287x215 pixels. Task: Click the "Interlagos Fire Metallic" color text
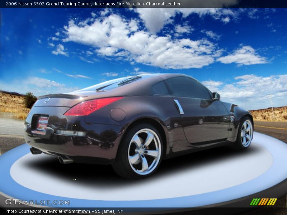point(118,4)
